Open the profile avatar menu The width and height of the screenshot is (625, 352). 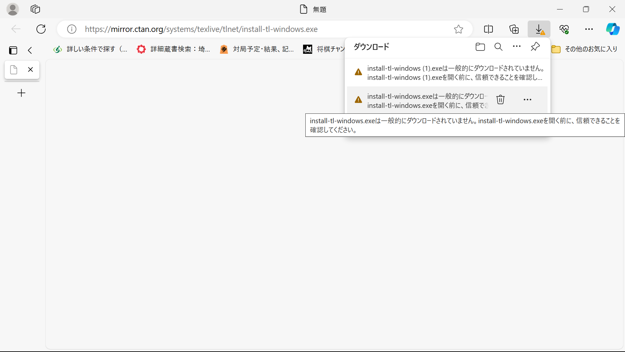click(13, 9)
